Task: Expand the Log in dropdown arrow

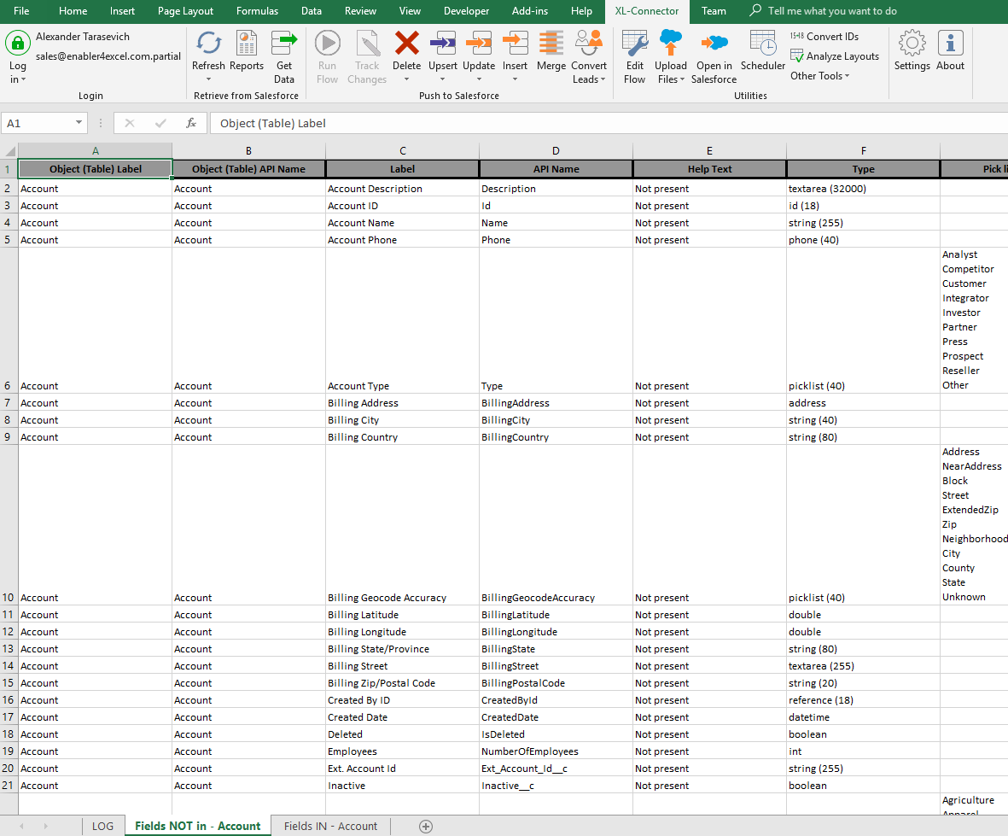Action: 24,79
